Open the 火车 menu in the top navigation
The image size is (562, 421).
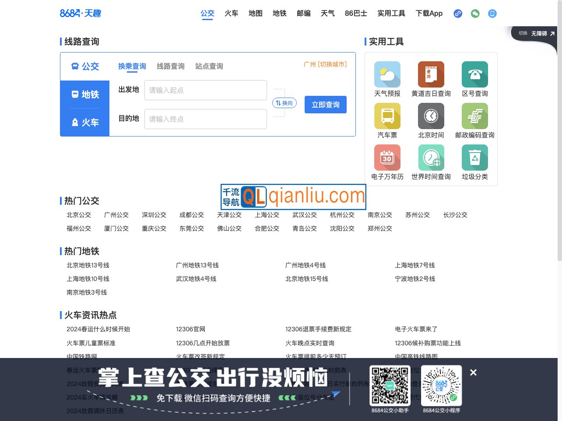click(232, 14)
